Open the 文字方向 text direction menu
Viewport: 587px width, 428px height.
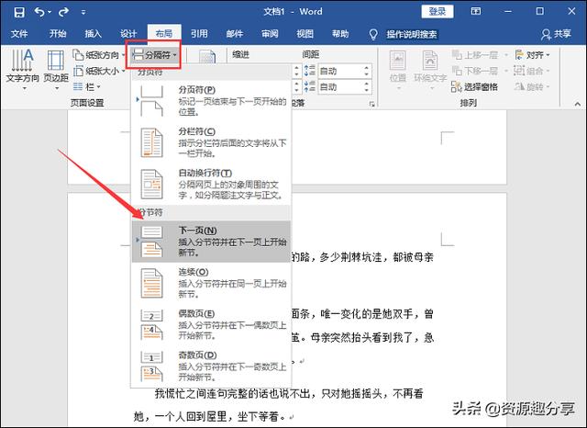[22, 70]
